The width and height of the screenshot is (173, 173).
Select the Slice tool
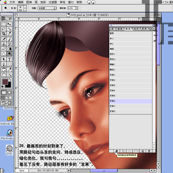[x=9, y=34]
